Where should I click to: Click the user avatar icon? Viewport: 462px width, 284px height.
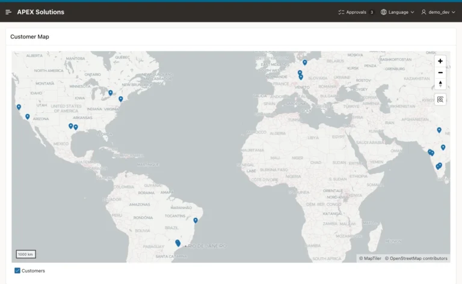point(423,12)
